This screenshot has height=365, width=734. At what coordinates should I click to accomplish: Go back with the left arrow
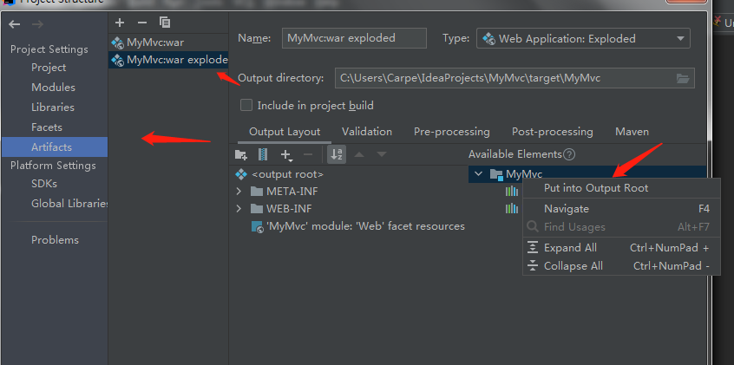(x=15, y=24)
